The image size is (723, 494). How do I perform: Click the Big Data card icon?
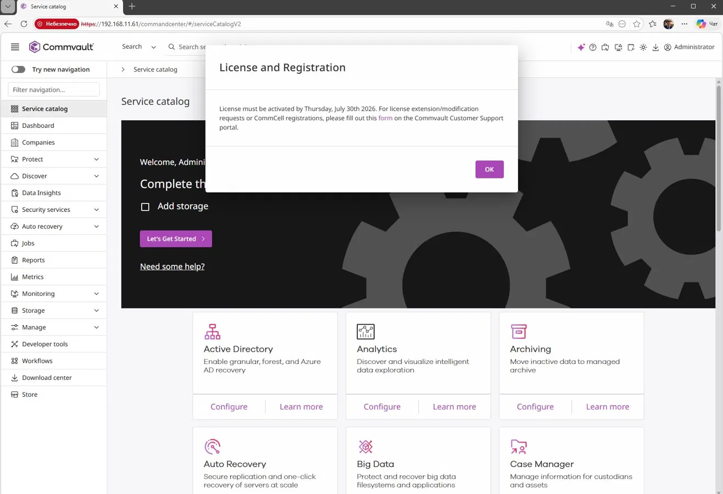click(x=365, y=446)
